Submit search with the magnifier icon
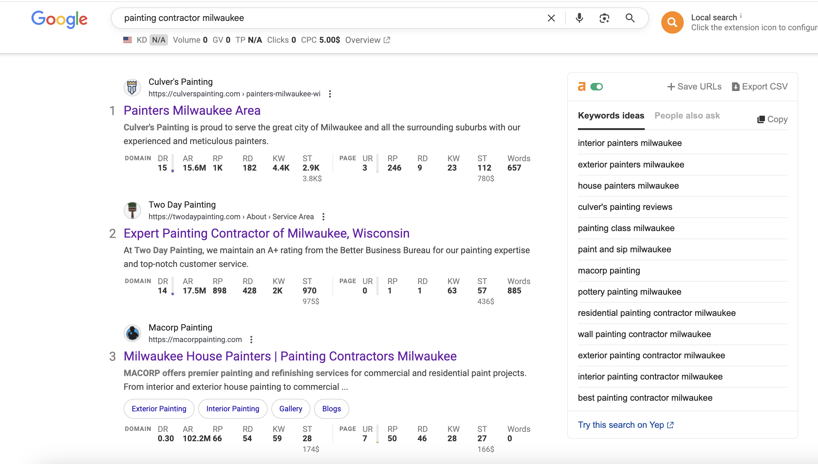 pyautogui.click(x=630, y=18)
